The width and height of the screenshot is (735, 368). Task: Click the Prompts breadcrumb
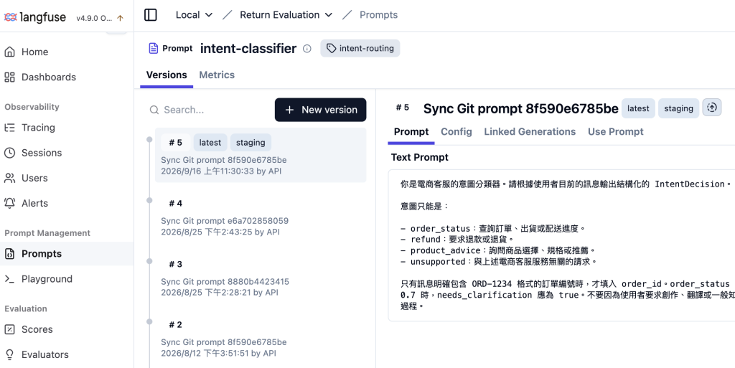[378, 15]
